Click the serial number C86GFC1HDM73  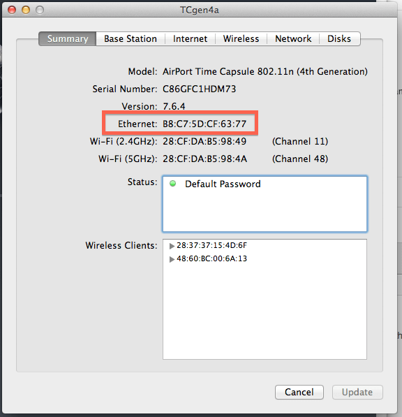tap(200, 89)
